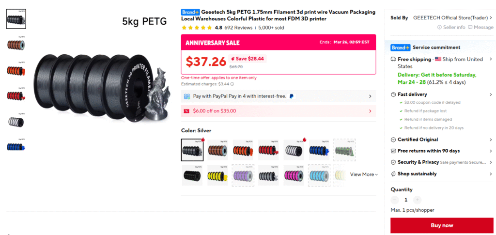This screenshot has height=235, width=496.
Task: Select the blue filament thumbnail in left gallery
Action: point(16,146)
